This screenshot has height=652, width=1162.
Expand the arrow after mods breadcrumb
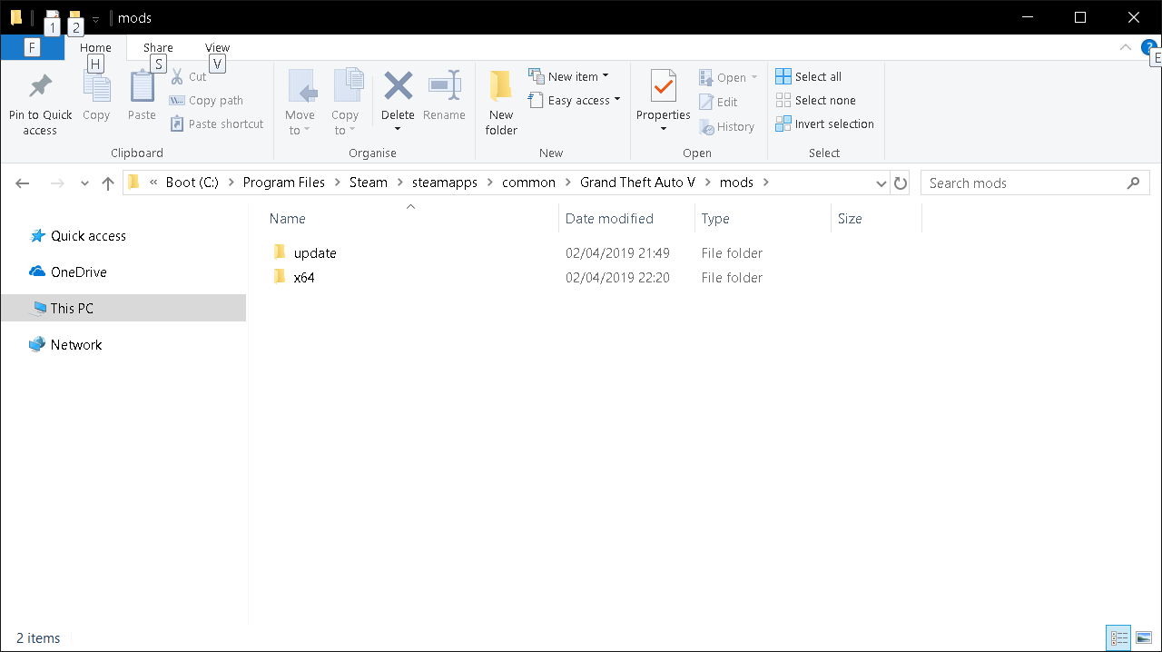point(765,183)
